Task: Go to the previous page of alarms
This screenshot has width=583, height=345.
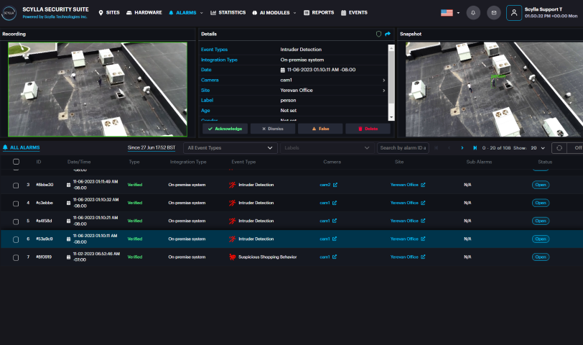Action: [x=449, y=148]
